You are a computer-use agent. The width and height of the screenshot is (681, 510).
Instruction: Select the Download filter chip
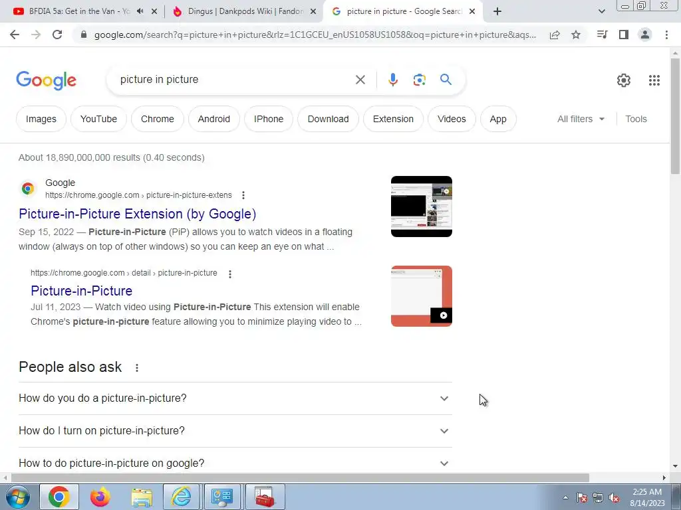pyautogui.click(x=328, y=119)
